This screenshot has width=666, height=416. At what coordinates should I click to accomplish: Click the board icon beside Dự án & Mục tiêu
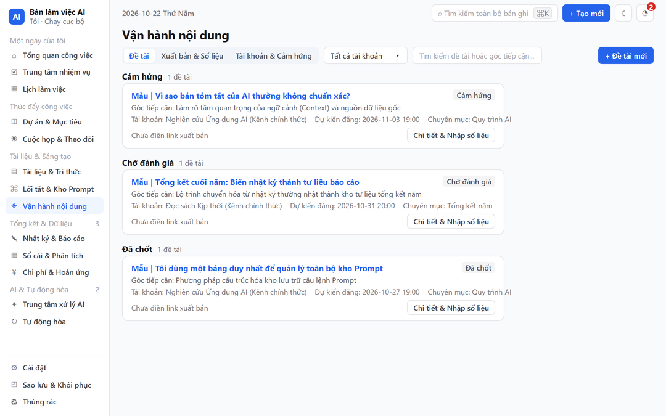coord(14,122)
